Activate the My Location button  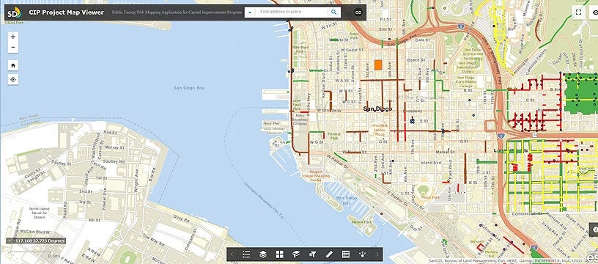tap(13, 80)
